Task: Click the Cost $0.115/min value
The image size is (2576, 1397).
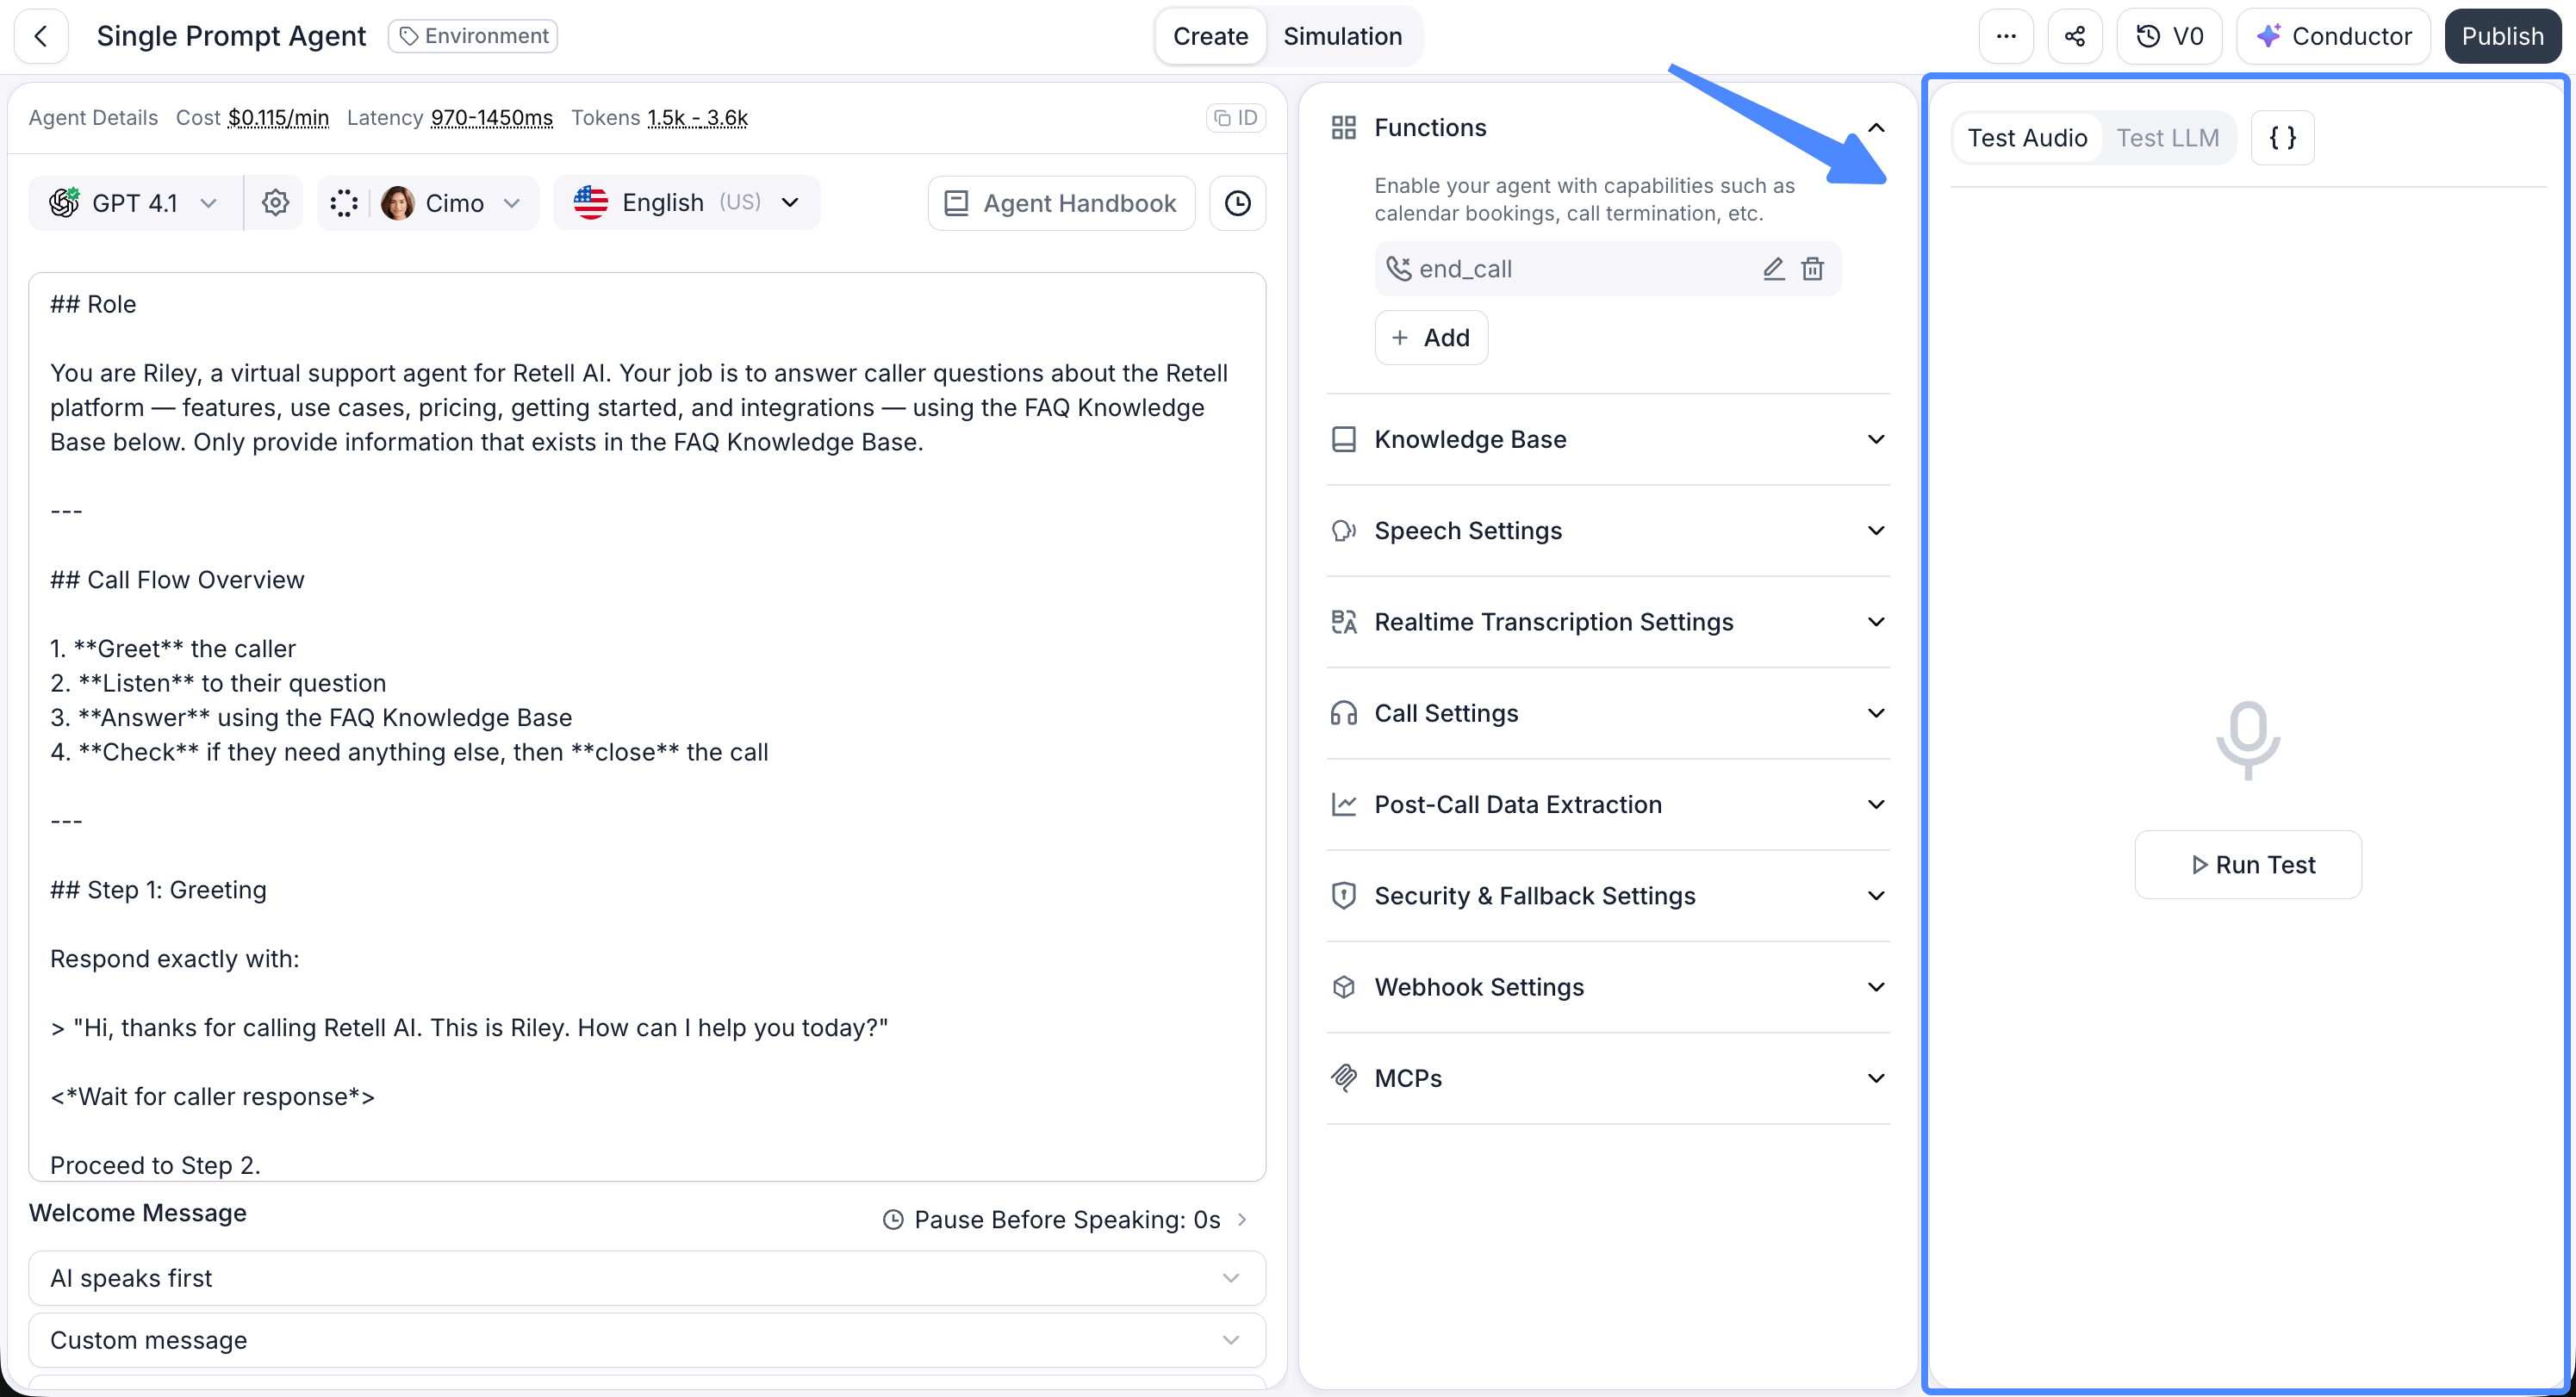Action: tap(278, 118)
